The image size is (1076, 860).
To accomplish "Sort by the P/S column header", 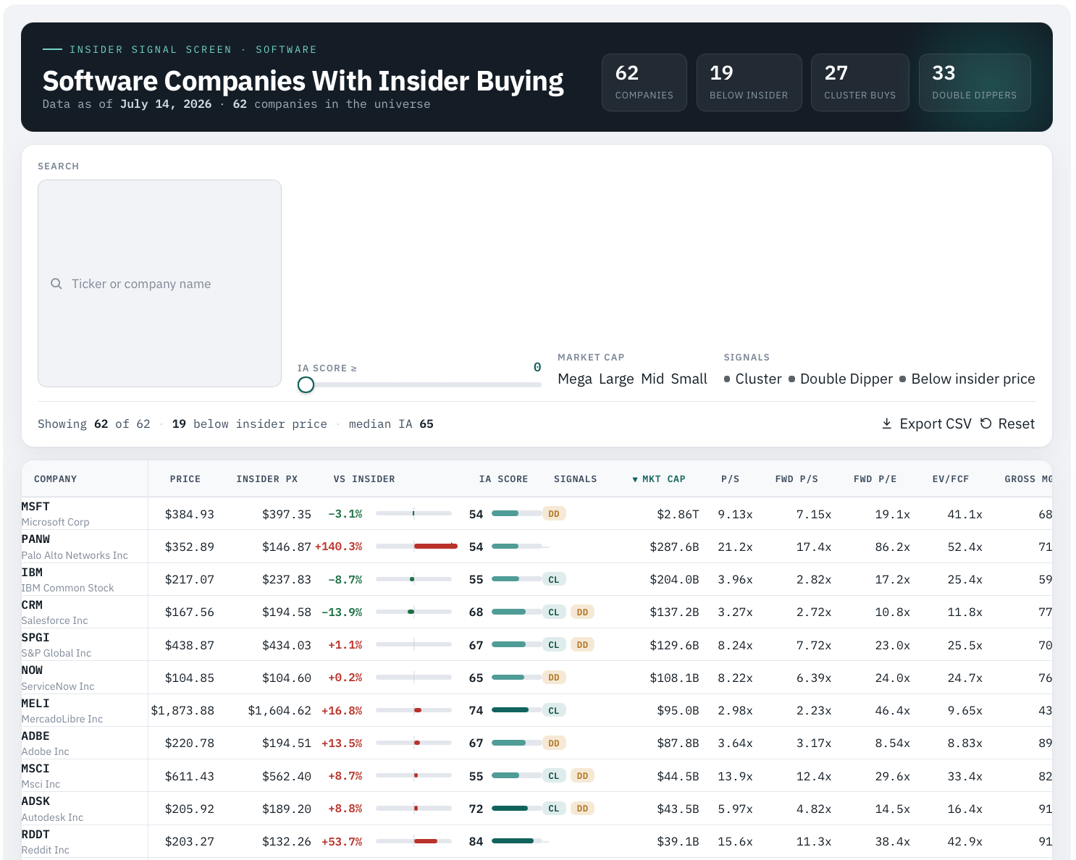I will tap(730, 479).
